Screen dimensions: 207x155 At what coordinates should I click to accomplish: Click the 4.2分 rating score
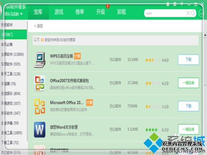tap(165, 83)
